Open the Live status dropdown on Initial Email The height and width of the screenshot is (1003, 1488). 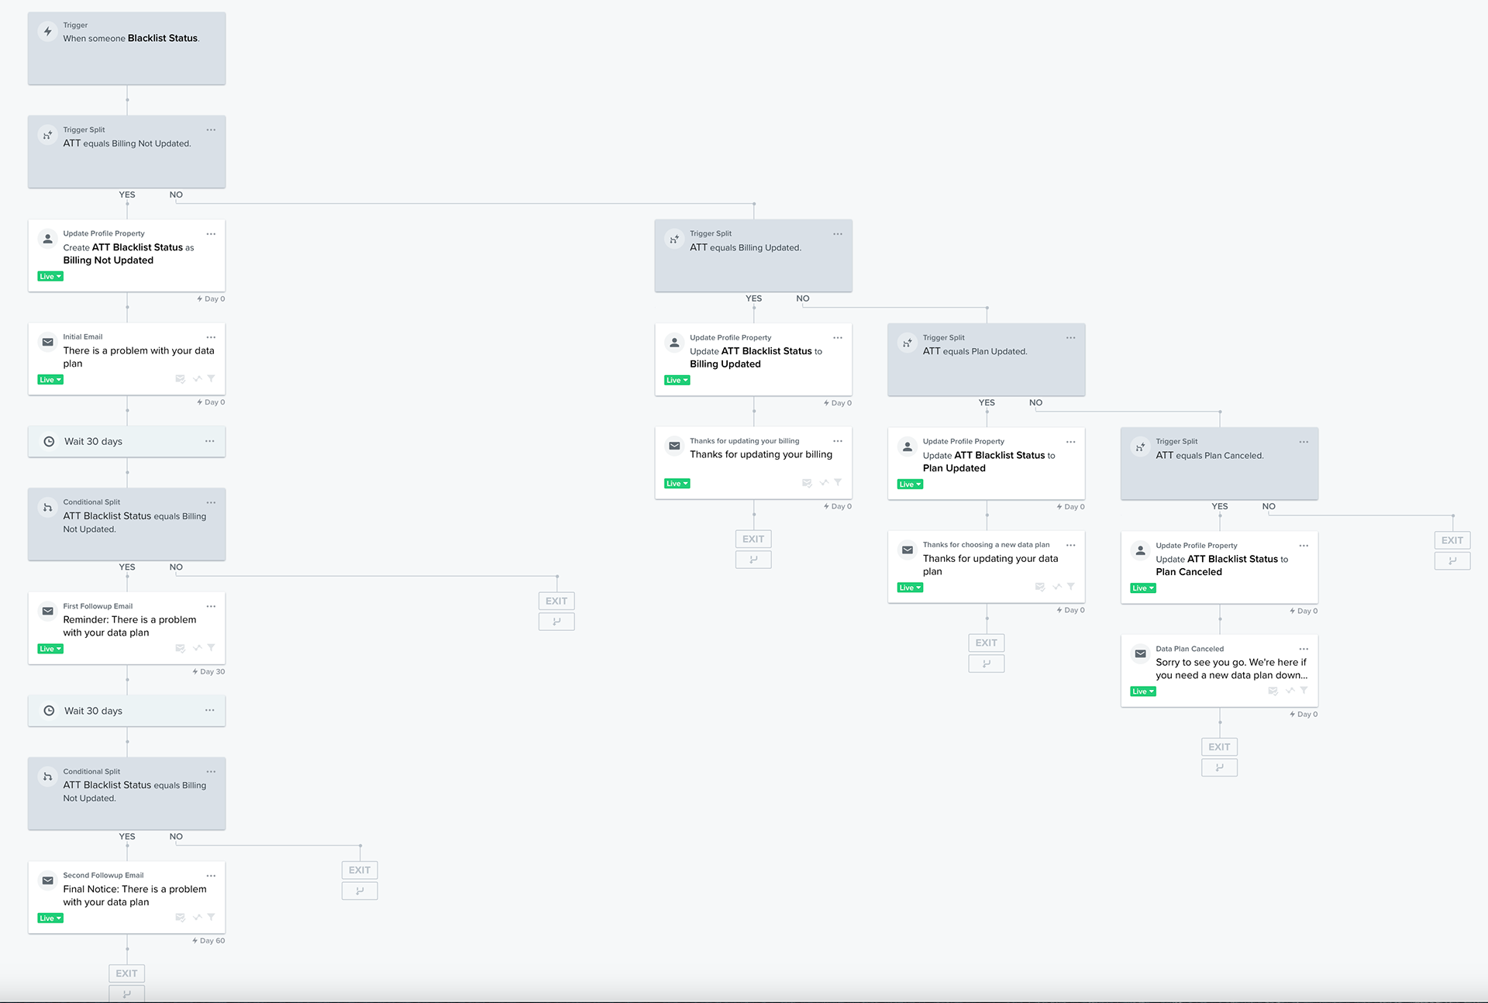point(50,380)
